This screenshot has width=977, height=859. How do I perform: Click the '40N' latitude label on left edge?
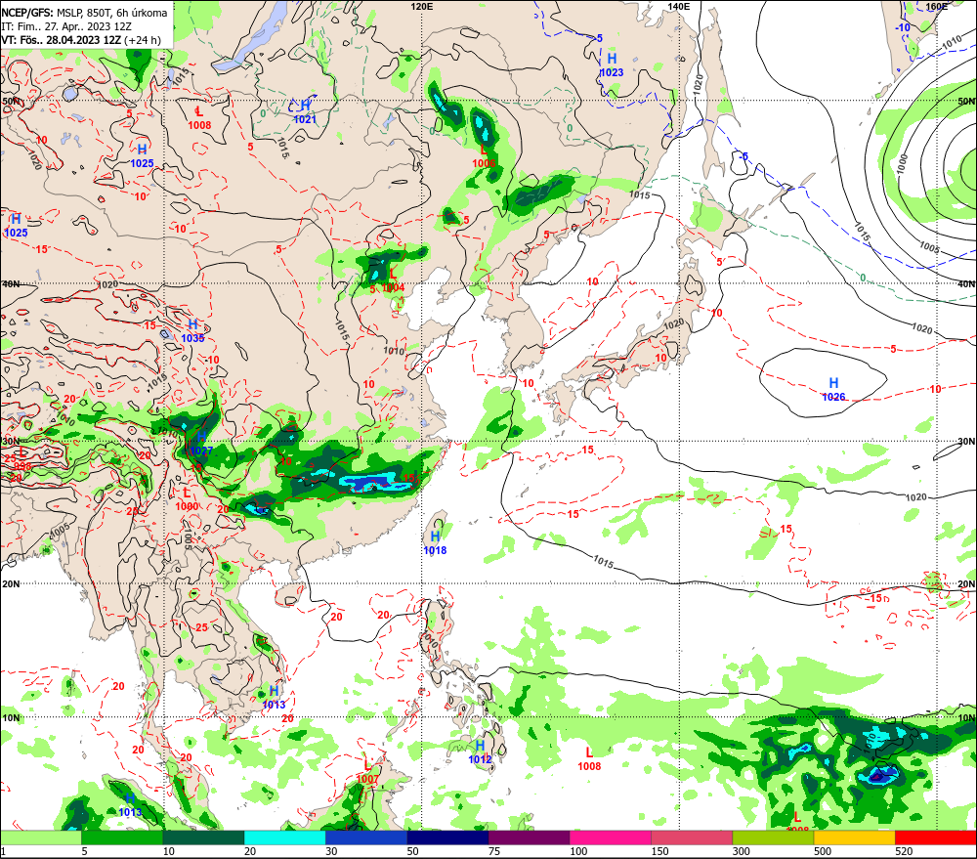(x=11, y=283)
